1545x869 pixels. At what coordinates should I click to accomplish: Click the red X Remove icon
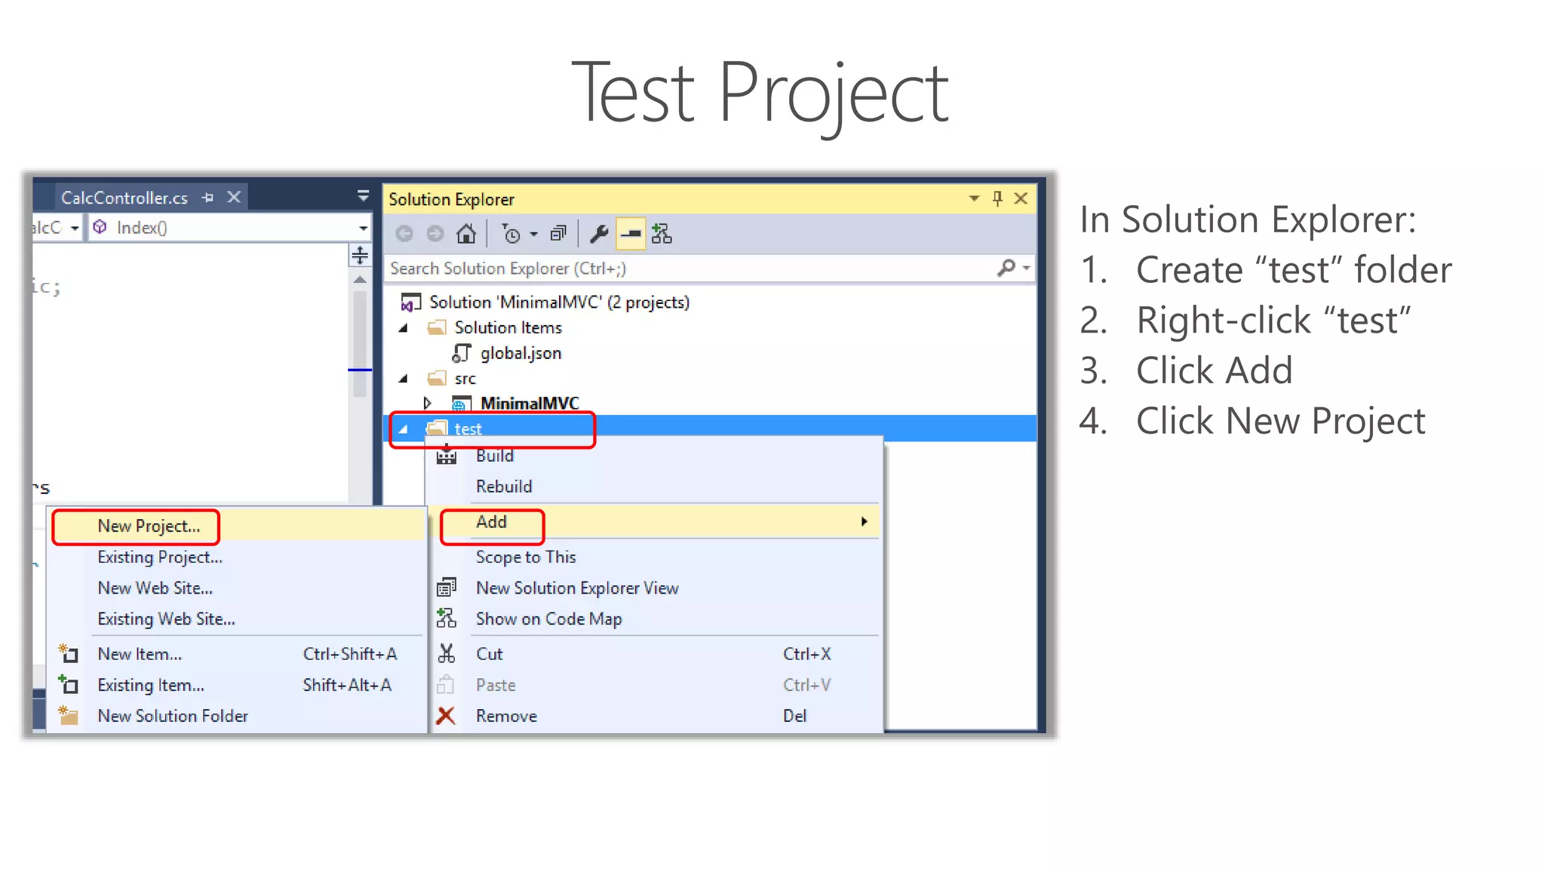pos(446,716)
